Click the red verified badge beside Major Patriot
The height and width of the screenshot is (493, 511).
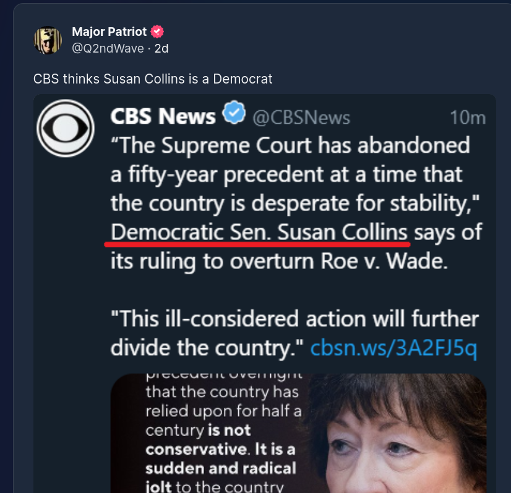click(157, 32)
